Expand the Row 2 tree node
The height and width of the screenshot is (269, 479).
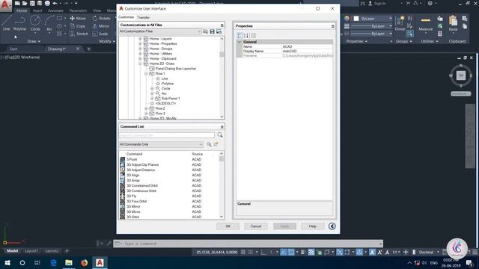[146, 108]
